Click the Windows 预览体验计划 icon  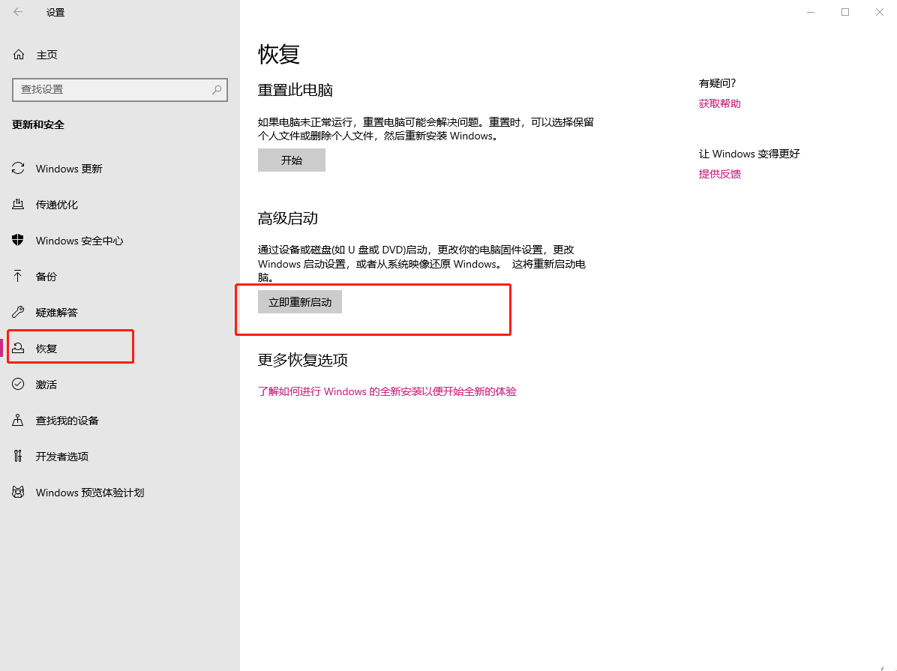(x=18, y=493)
